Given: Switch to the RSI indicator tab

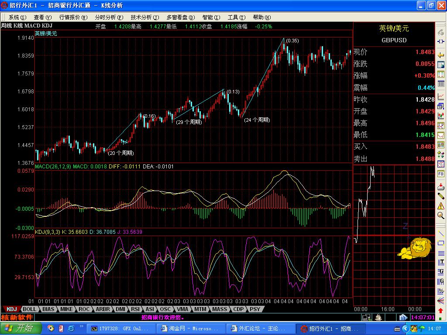Looking at the screenshot, I should pyautogui.click(x=135, y=309).
